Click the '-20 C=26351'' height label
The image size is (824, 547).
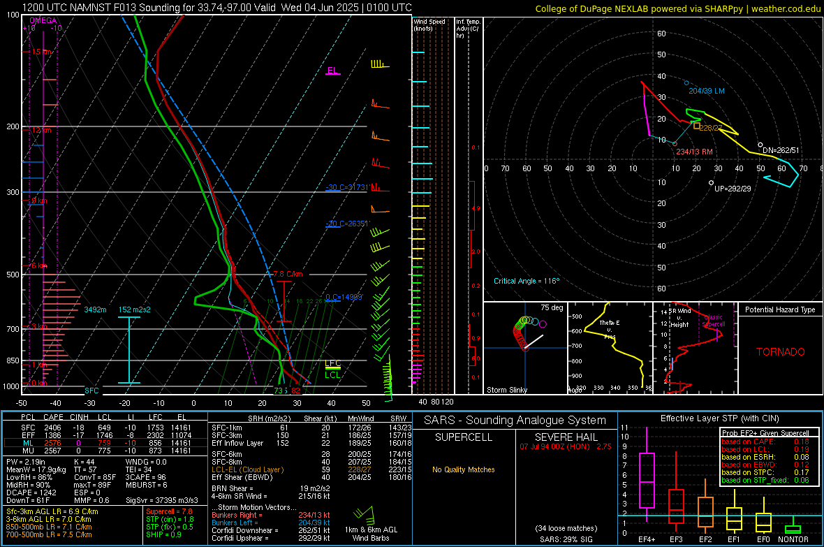click(x=347, y=224)
